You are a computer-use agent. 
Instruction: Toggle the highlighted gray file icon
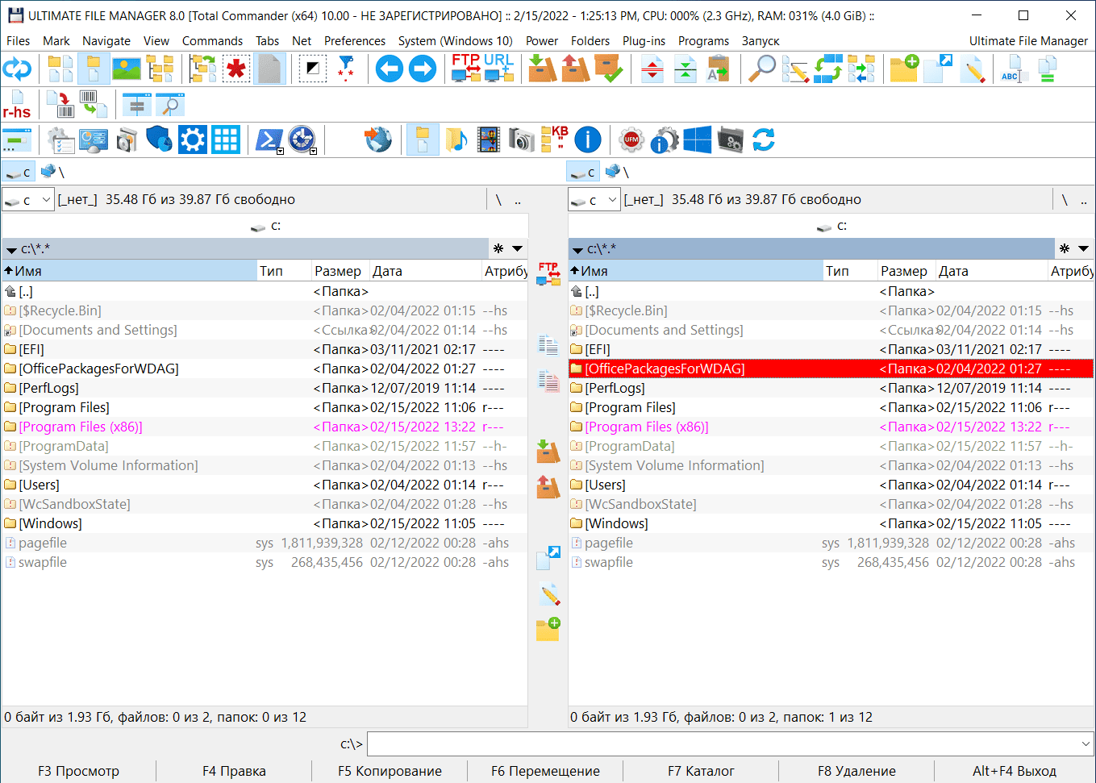[x=269, y=69]
